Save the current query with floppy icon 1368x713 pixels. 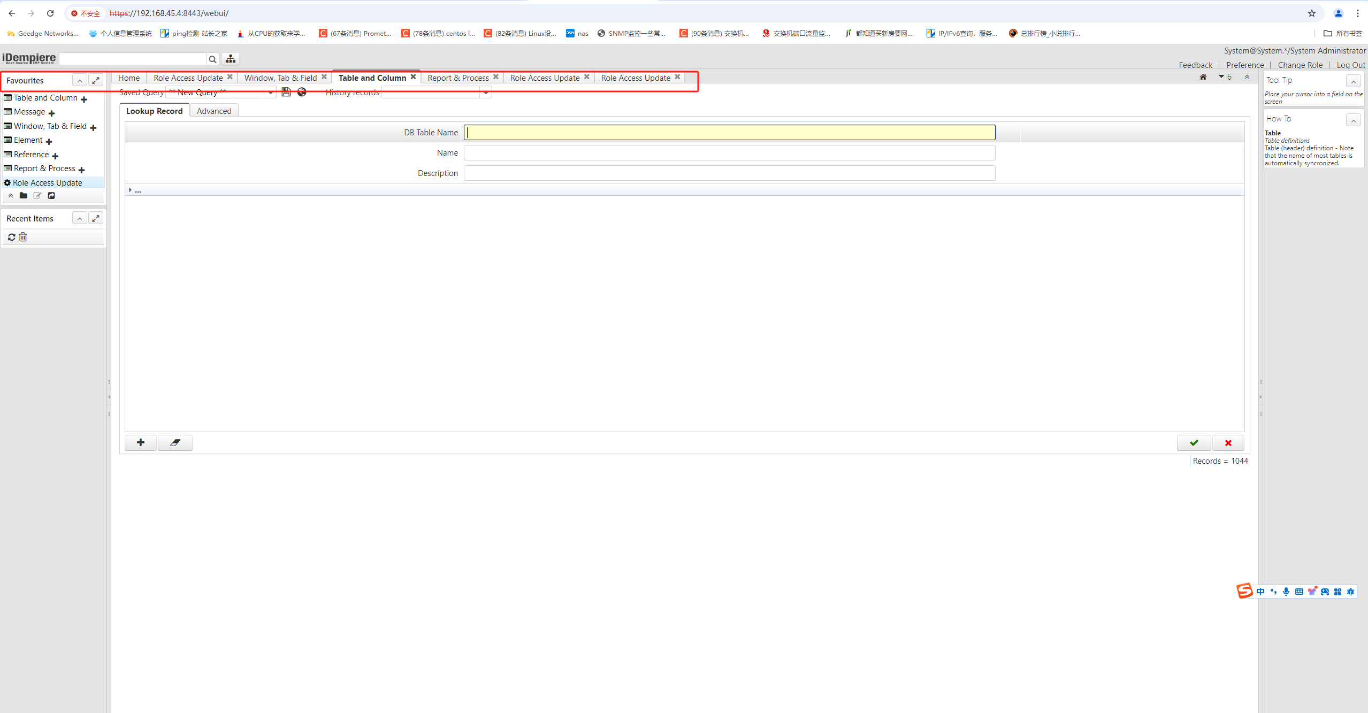coord(286,92)
